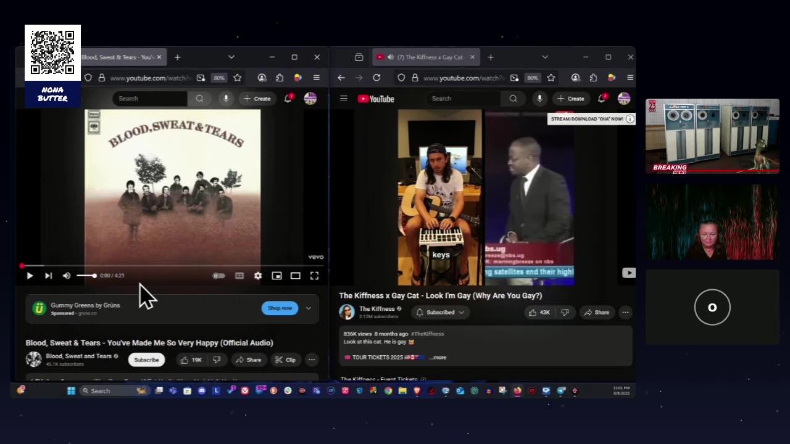Mute tab audio on The Kiffness tab

point(391,57)
